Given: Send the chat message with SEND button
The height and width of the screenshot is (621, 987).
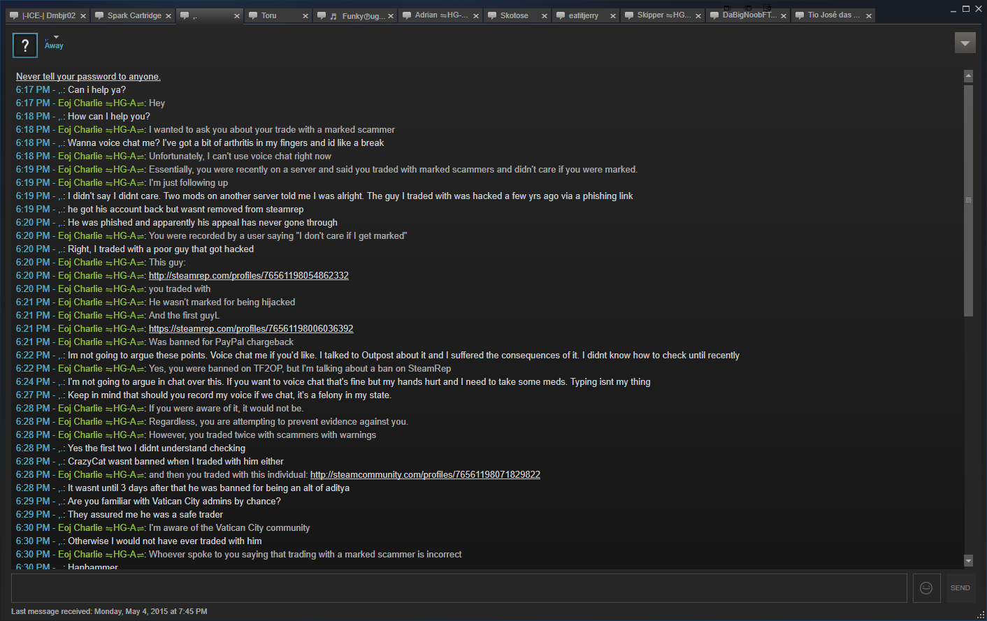Looking at the screenshot, I should pyautogui.click(x=960, y=588).
